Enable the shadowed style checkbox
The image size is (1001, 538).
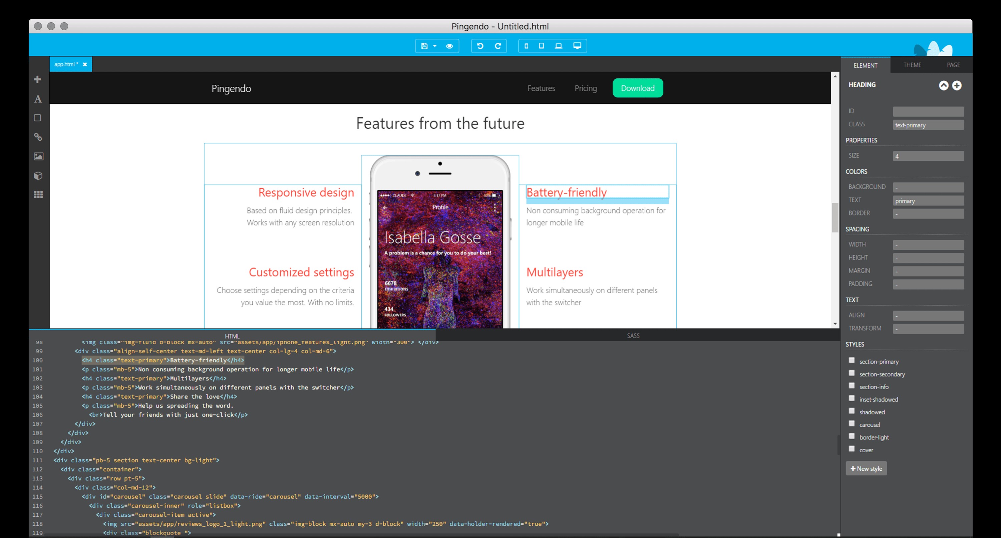tap(852, 412)
